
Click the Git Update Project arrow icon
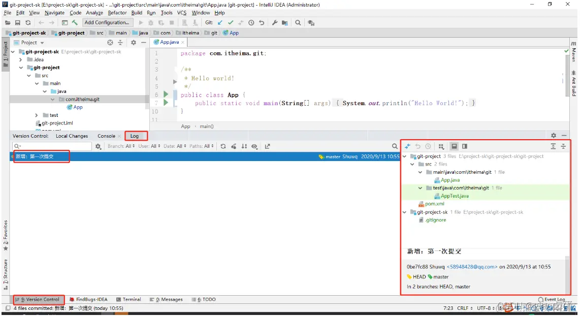click(x=220, y=22)
